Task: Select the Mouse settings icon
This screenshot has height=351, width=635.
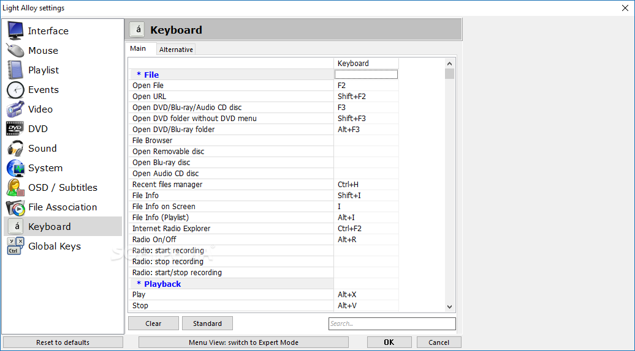Action: [15, 51]
